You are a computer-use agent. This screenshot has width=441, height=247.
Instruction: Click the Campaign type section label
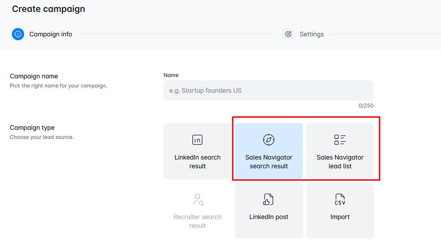pos(32,128)
